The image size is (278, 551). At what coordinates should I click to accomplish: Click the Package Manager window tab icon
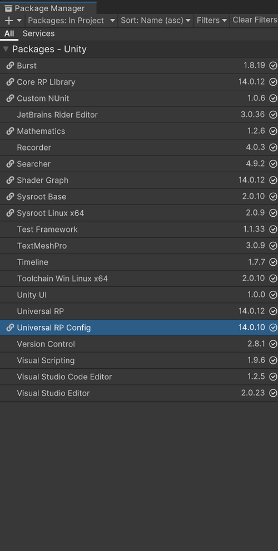click(8, 8)
